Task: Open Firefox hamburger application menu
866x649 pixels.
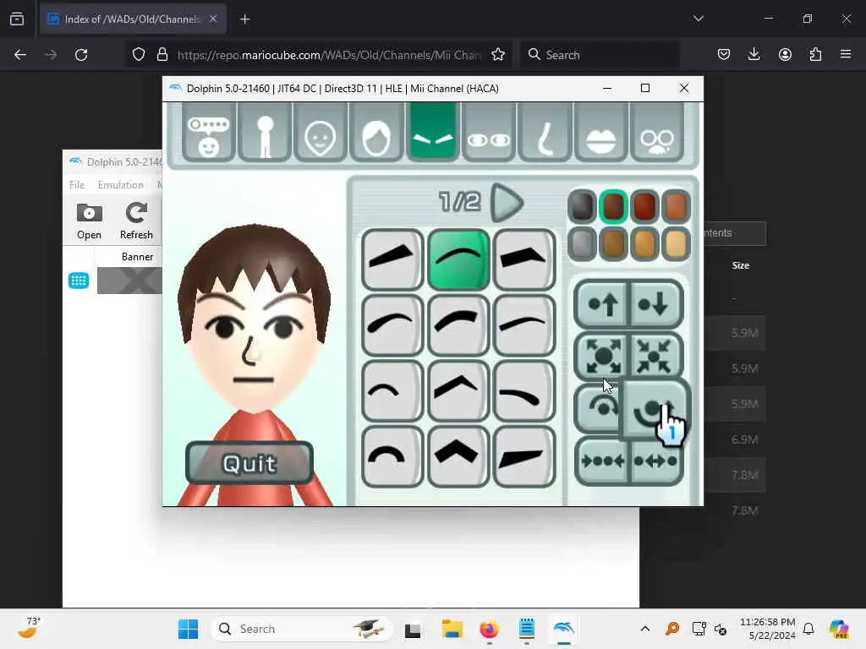Action: coord(846,55)
